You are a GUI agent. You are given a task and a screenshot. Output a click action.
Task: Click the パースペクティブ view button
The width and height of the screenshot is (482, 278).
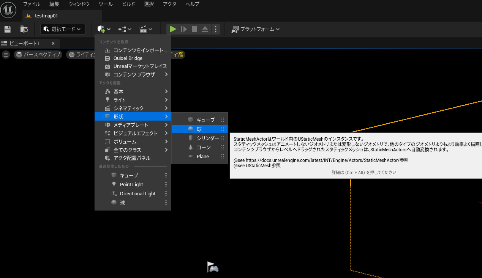[x=38, y=55]
